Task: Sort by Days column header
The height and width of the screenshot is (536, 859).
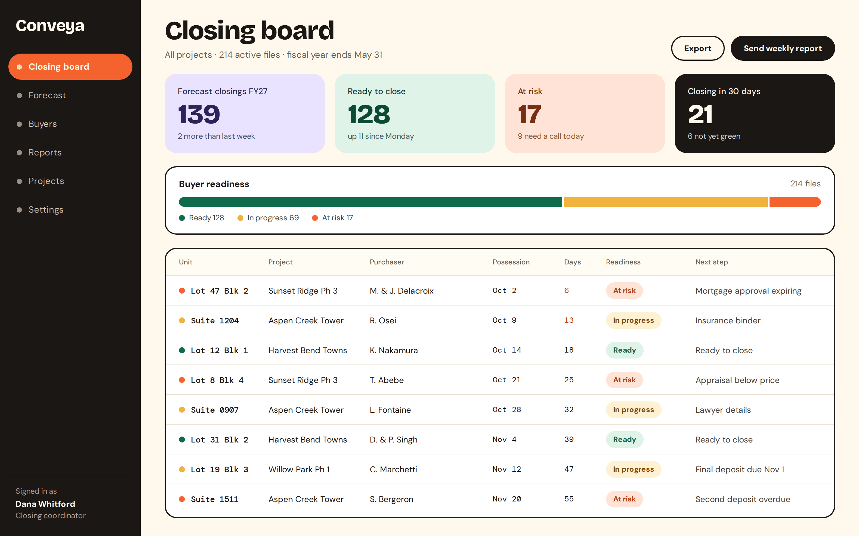Action: pyautogui.click(x=573, y=262)
